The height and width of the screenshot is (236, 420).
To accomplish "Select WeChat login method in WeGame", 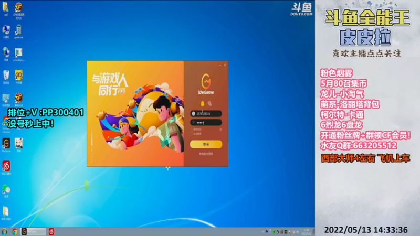I will tap(209, 103).
